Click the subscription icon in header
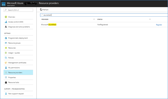This screenshot has height=99, width=168. coord(3,4)
